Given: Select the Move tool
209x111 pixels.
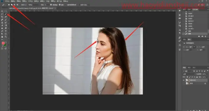Looking at the screenshot, I should click(2, 11).
